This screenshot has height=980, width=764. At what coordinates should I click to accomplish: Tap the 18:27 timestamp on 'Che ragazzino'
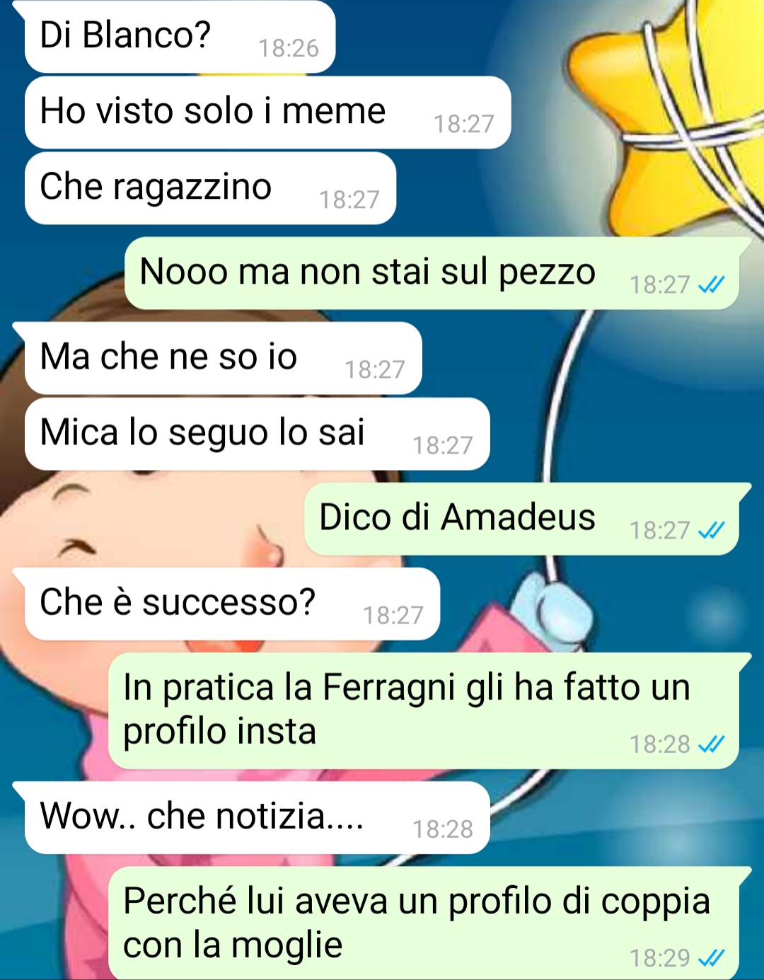349,200
